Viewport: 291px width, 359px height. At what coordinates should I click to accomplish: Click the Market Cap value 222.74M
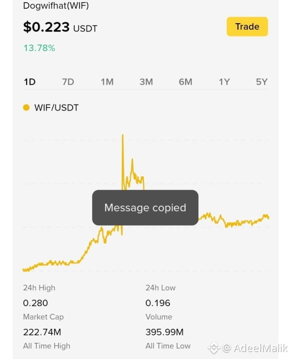point(42,332)
